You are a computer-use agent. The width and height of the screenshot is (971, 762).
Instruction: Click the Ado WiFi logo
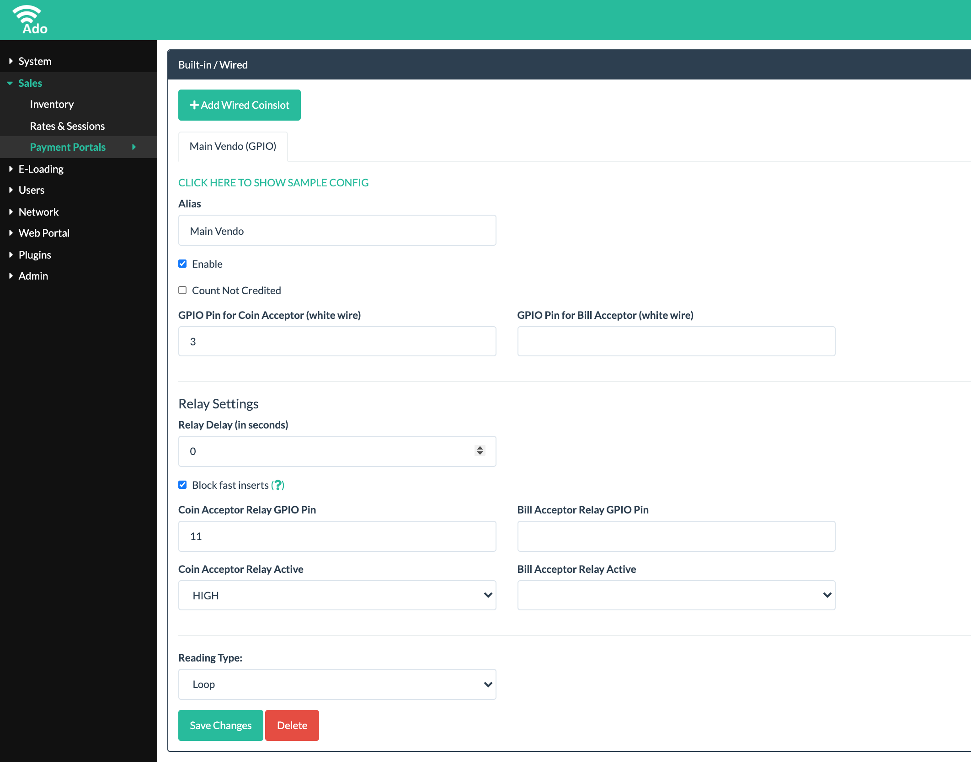pos(30,20)
